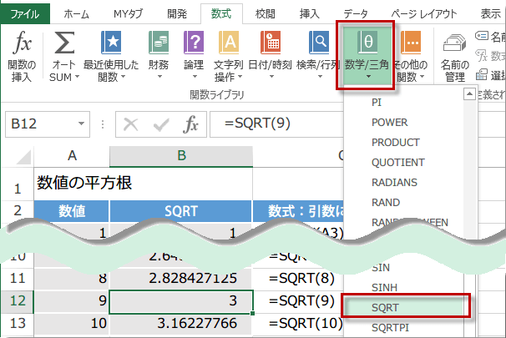Select column B header
506x338 pixels.
click(181, 156)
